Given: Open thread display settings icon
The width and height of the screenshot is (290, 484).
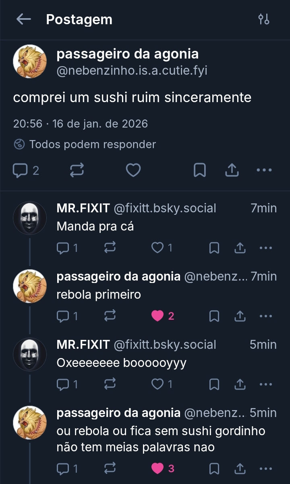Looking at the screenshot, I should pyautogui.click(x=264, y=19).
